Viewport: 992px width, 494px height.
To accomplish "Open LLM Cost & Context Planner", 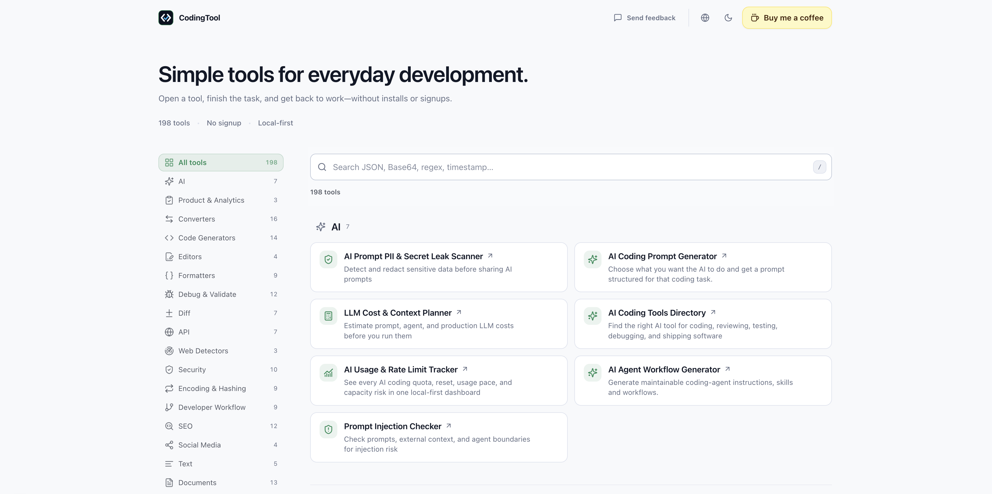I will pyautogui.click(x=439, y=324).
